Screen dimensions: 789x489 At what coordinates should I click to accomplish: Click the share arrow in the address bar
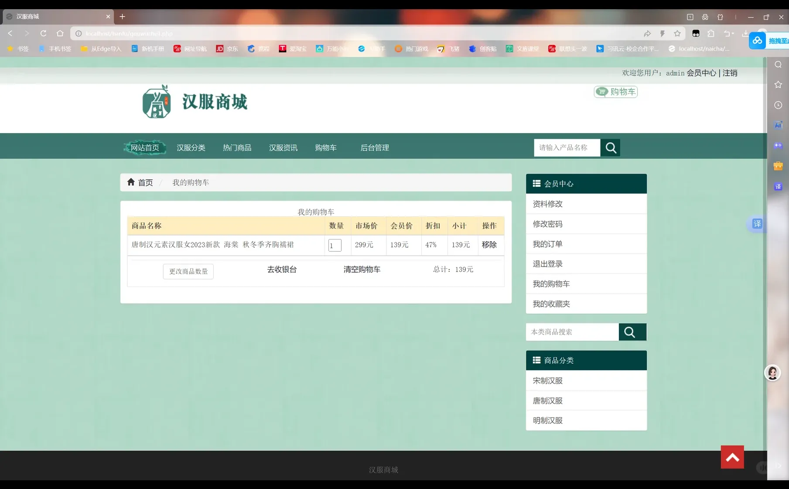(647, 34)
